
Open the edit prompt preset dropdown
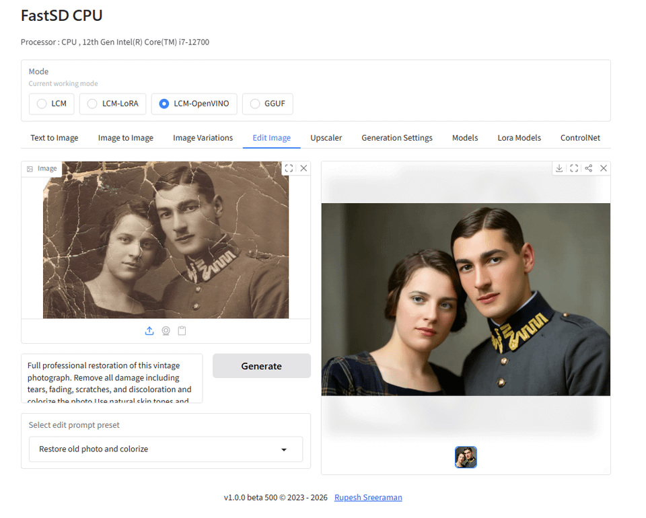click(166, 449)
